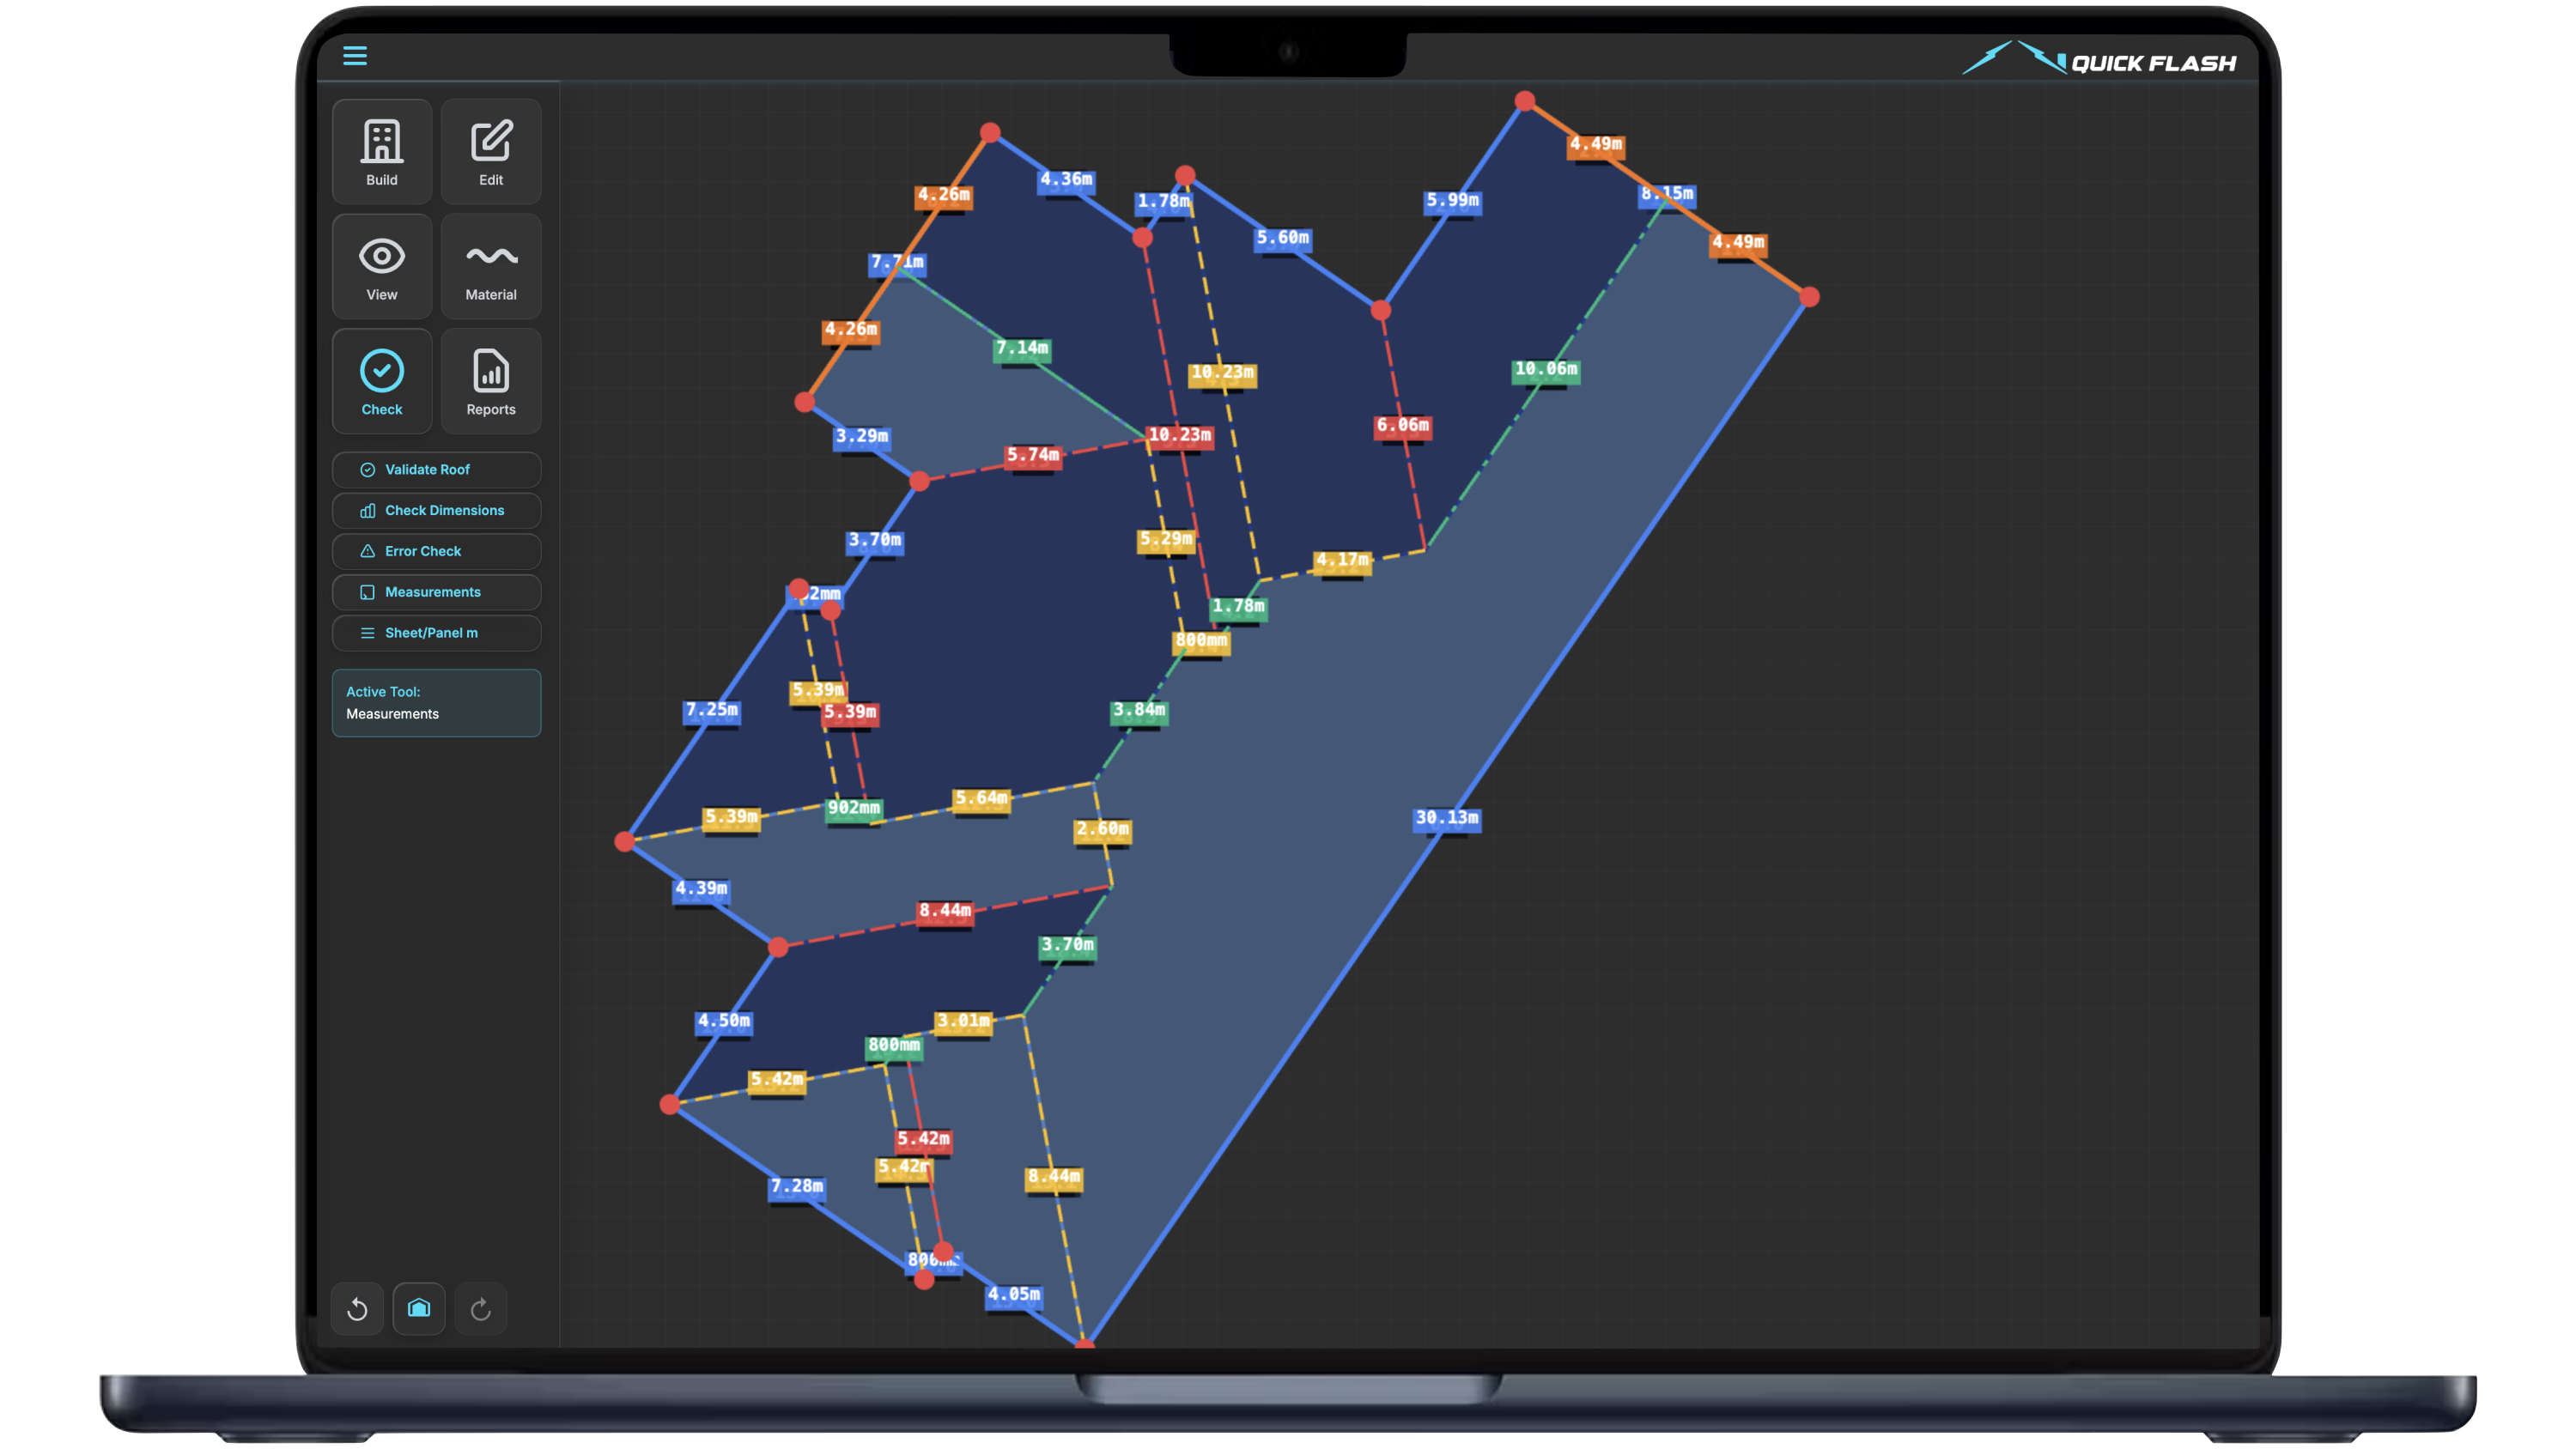Image resolution: width=2576 pixels, height=1449 pixels.
Task: Click the Error Check warning triangle icon
Action: (367, 550)
